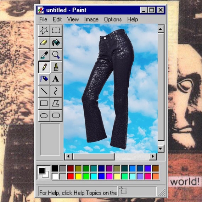This screenshot has width=202, height=202.
Task: Open the Edit menu
Action: [57, 19]
